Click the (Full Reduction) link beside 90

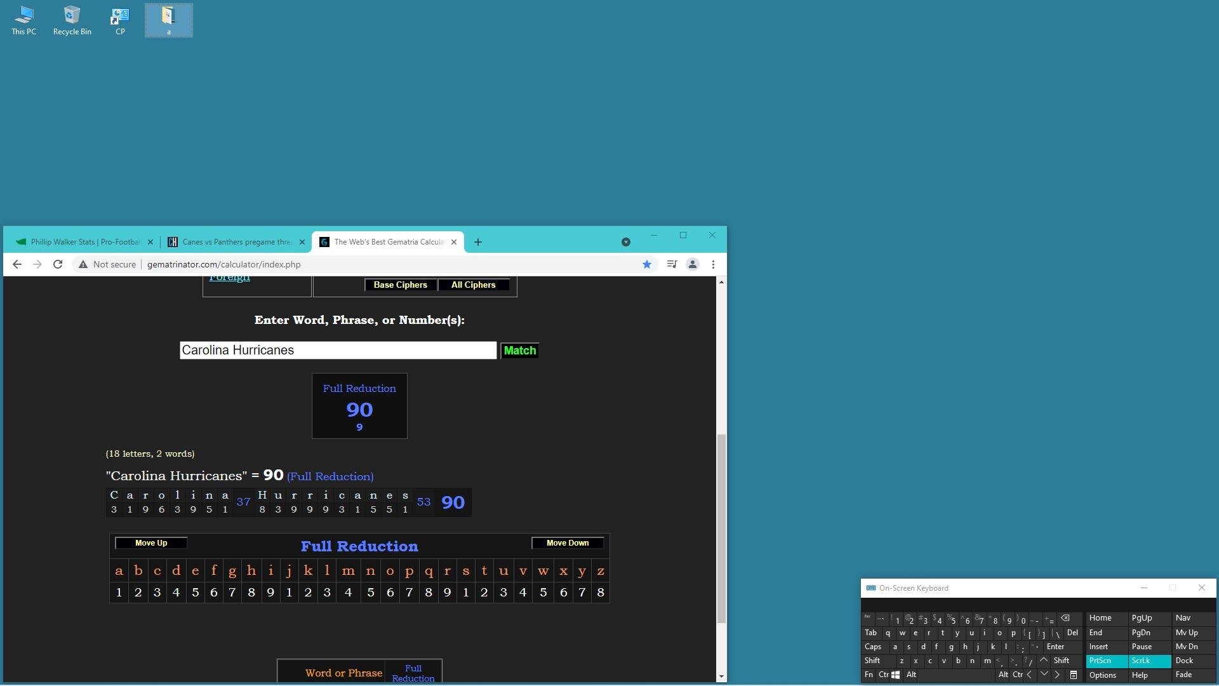pos(330,476)
